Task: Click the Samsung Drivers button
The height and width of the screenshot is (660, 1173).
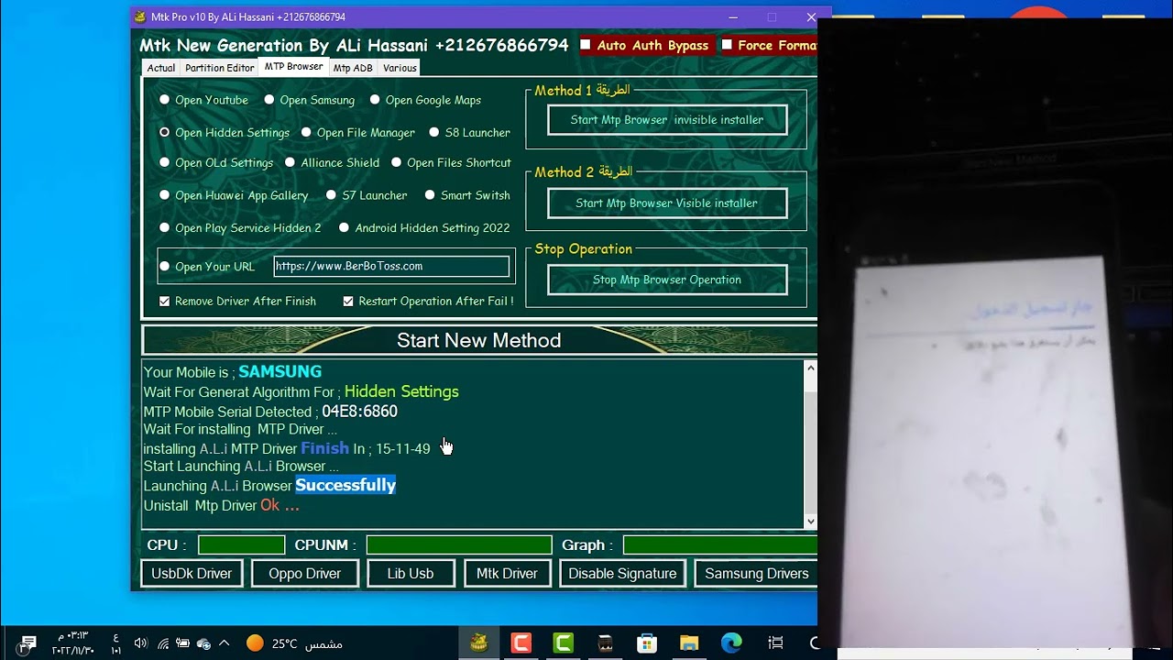Action: pyautogui.click(x=756, y=574)
